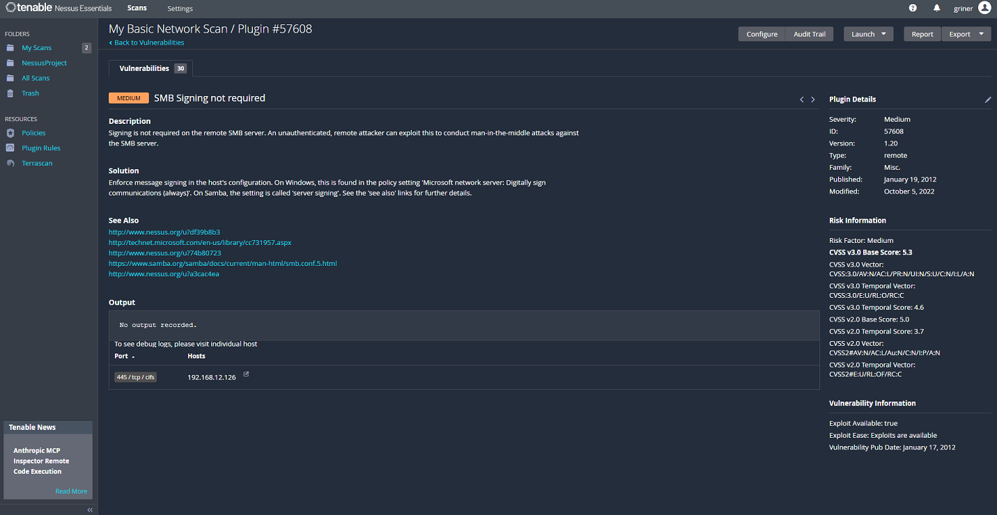This screenshot has height=515, width=997.
Task: Click the Audit Trail button
Action: (809, 34)
